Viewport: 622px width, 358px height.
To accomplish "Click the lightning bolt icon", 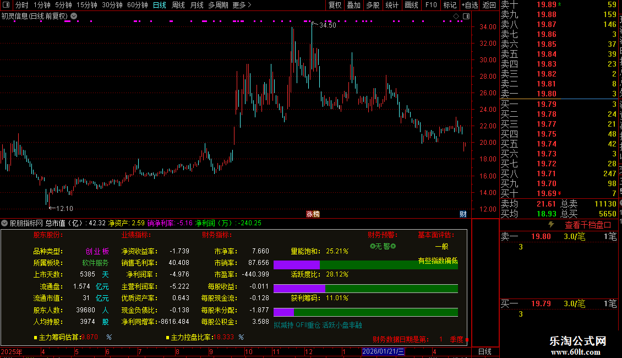I will (551, 225).
